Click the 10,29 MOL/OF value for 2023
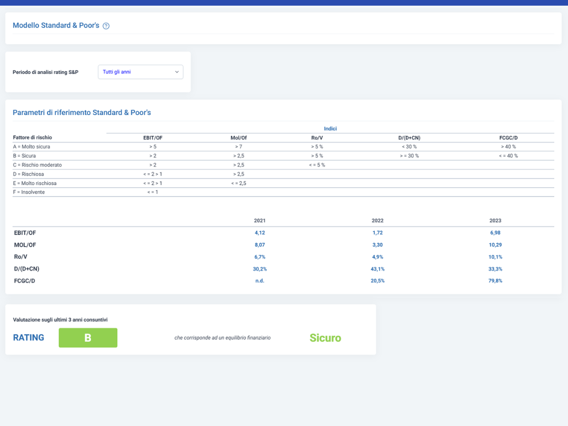 (496, 245)
